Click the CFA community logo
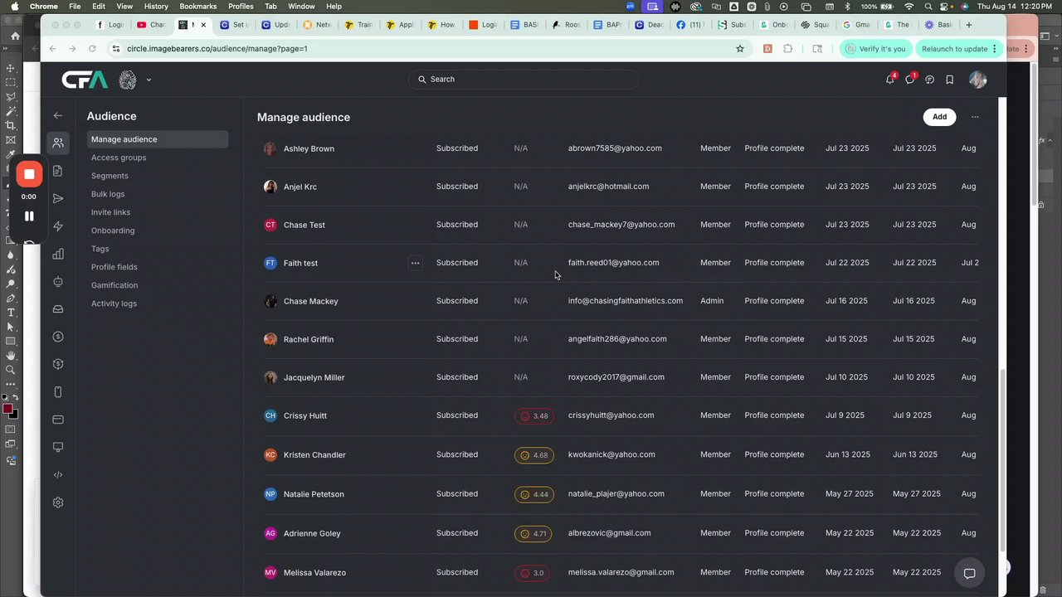The height and width of the screenshot is (597, 1062). tap(85, 80)
